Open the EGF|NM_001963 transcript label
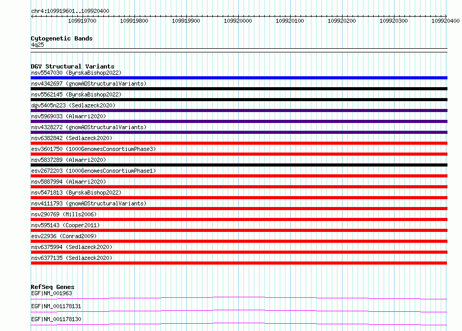 point(51,293)
